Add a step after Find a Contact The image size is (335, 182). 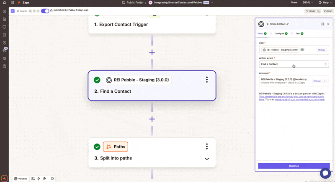[152, 119]
